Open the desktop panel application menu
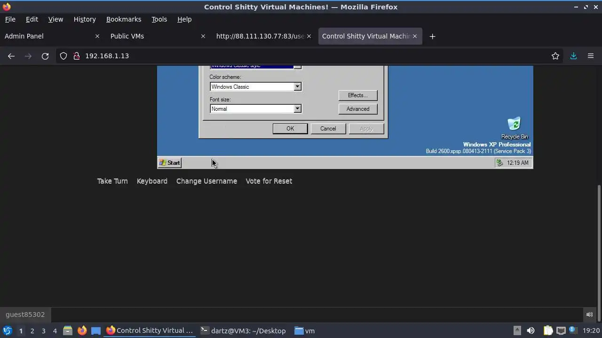602x338 pixels. [x=7, y=330]
